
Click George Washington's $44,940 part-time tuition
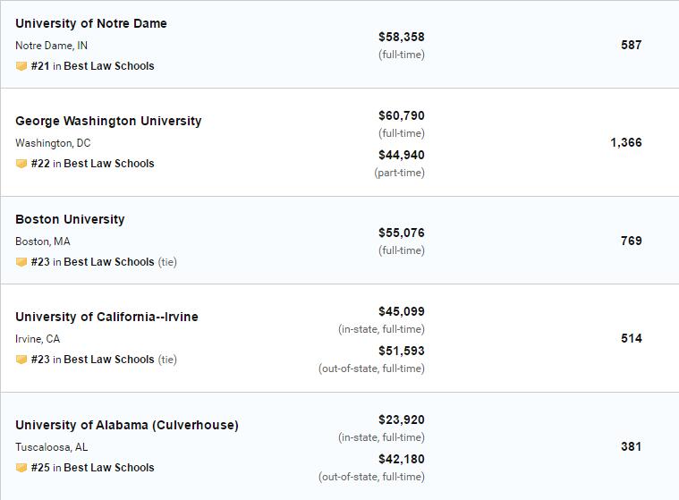402,155
